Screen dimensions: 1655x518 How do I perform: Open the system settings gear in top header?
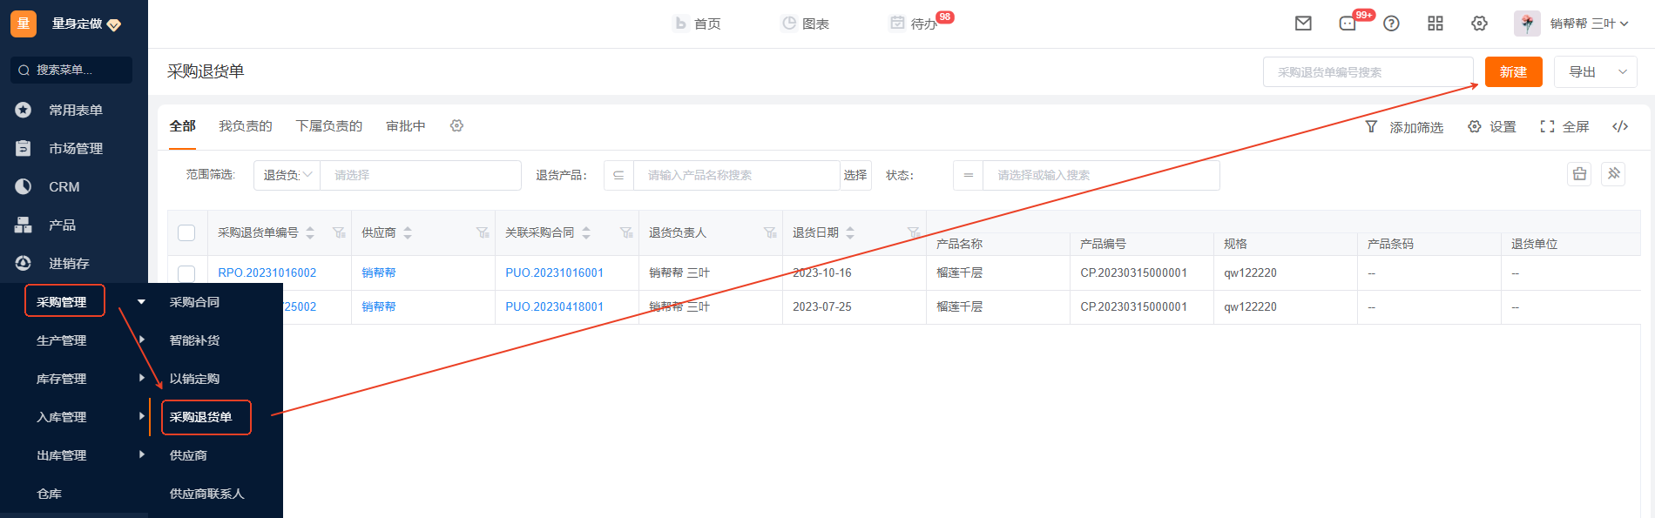1479,24
